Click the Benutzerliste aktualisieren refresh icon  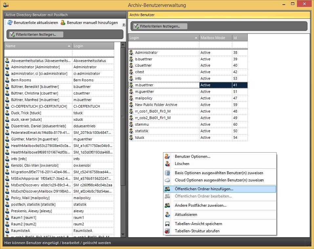pyautogui.click(x=10, y=23)
